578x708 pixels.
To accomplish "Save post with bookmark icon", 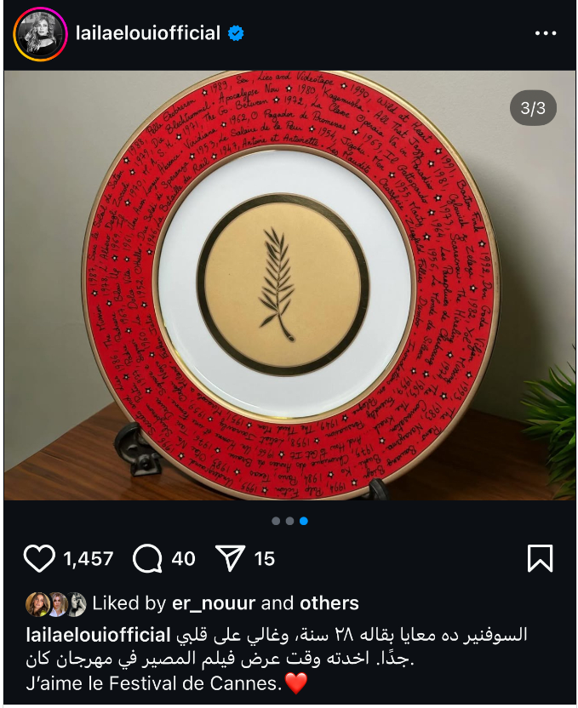I will pos(540,558).
